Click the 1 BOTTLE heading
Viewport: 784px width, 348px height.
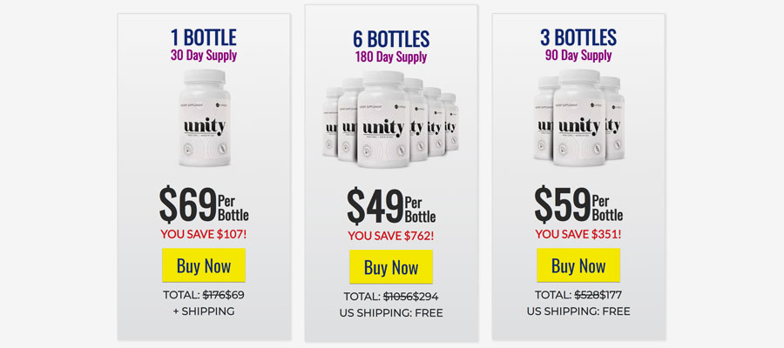tap(204, 37)
